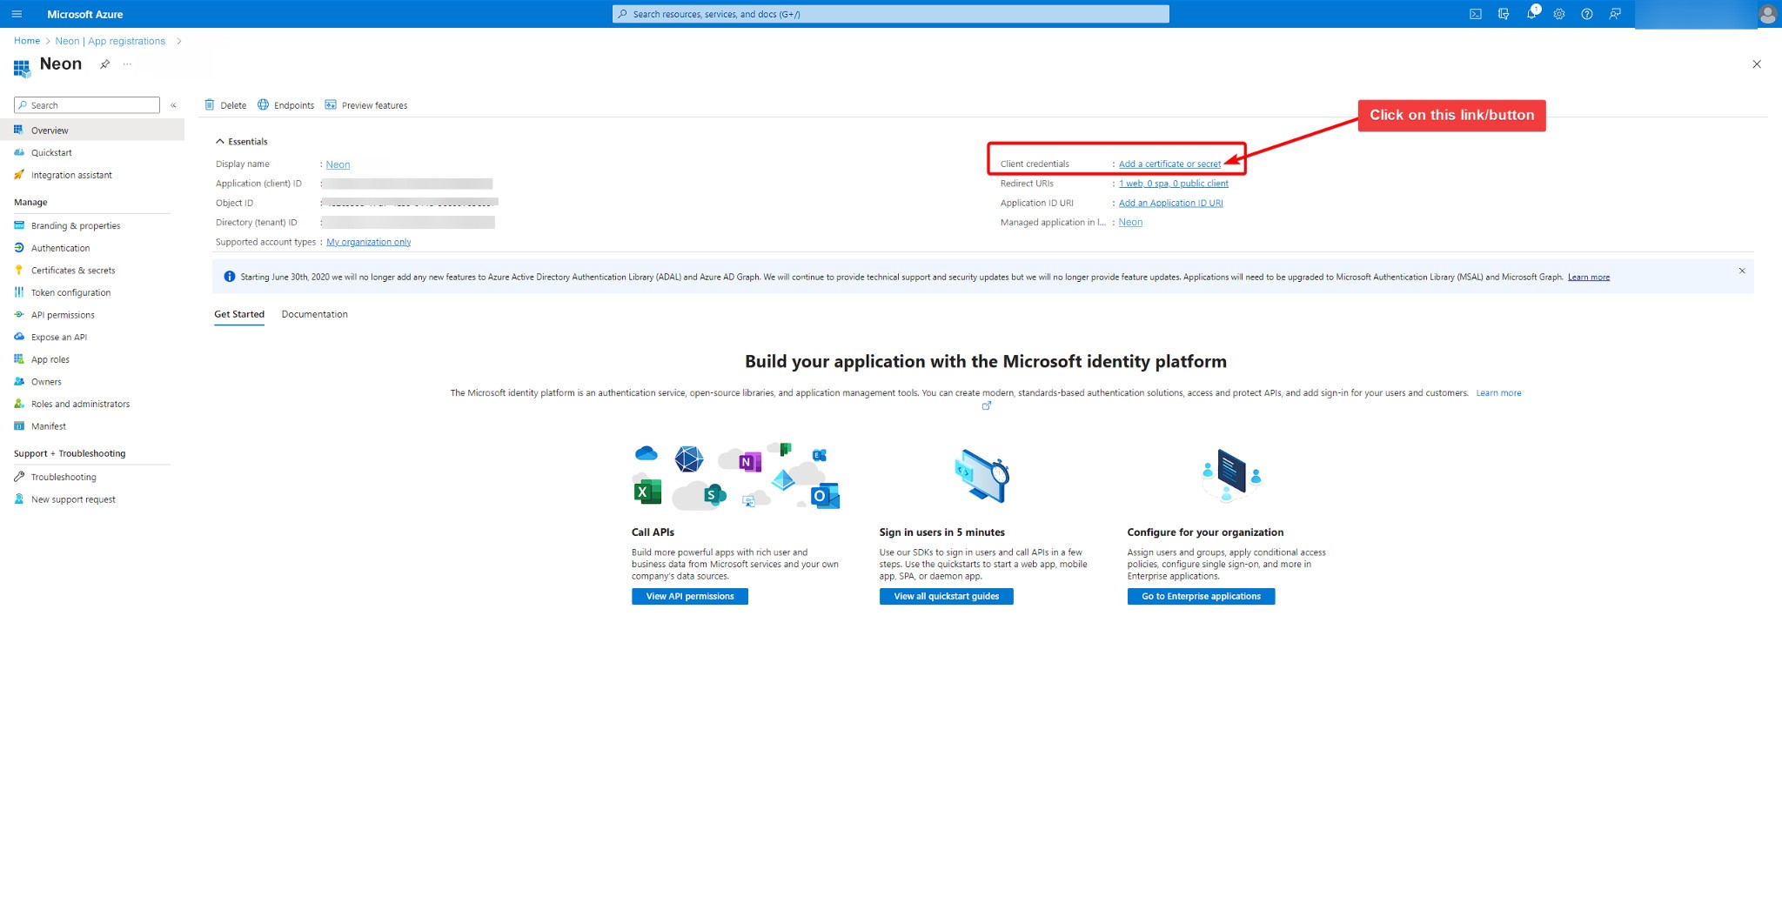The width and height of the screenshot is (1782, 897).
Task: Open the Settings gear icon
Action: click(x=1558, y=14)
